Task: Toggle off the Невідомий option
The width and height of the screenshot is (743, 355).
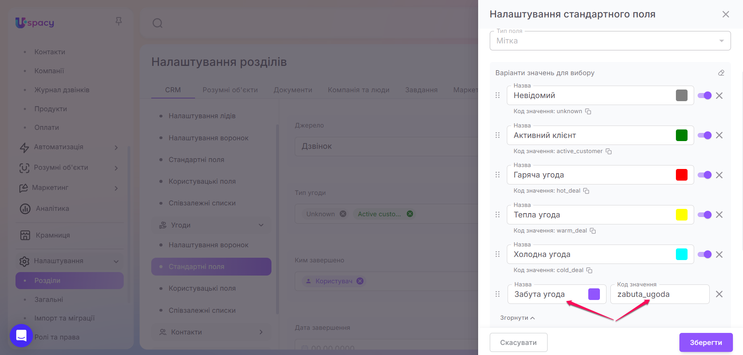Action: click(x=705, y=95)
